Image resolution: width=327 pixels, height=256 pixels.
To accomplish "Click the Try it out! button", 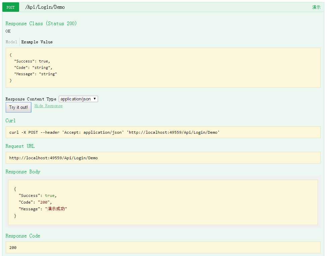I will (x=18, y=108).
